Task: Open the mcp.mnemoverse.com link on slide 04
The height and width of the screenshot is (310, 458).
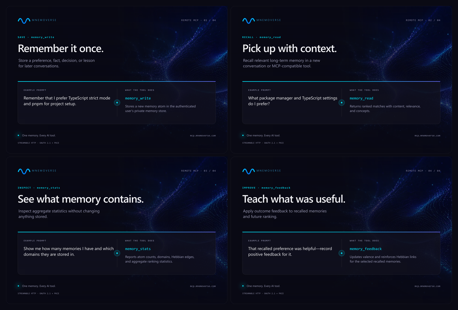Action: 427,286
